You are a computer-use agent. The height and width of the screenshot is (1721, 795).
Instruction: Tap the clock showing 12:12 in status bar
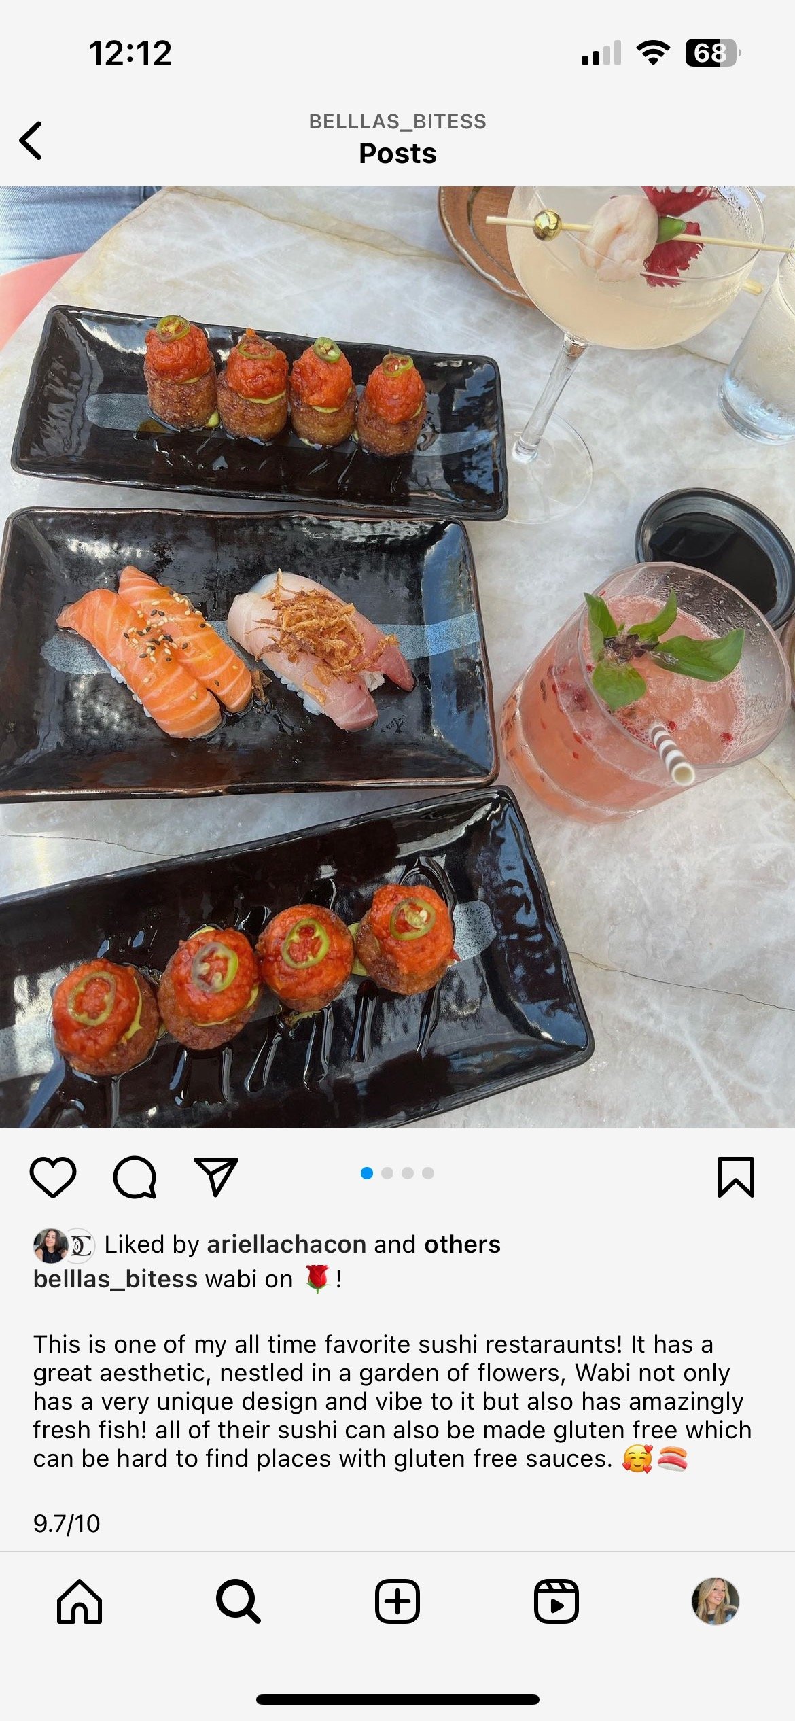click(x=130, y=53)
